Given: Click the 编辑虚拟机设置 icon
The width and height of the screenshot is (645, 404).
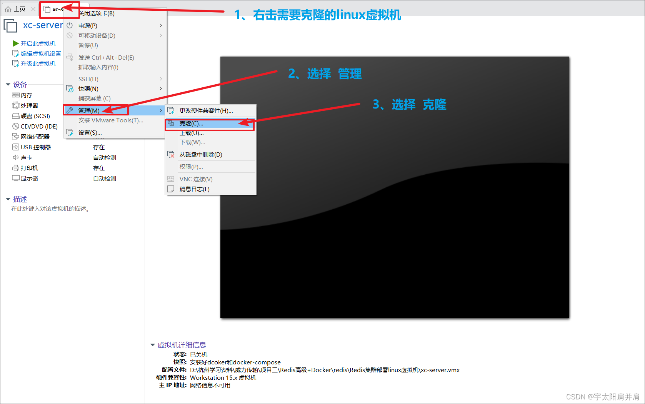Looking at the screenshot, I should pos(16,53).
